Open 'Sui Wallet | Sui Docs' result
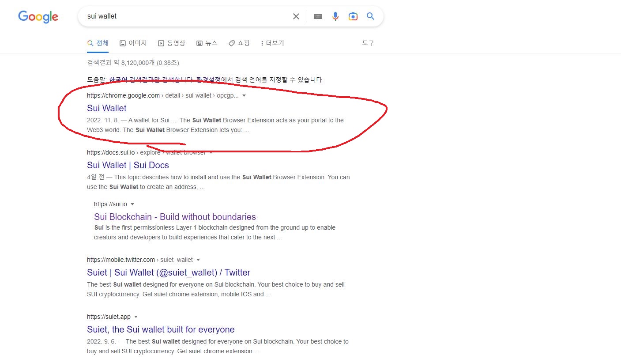The image size is (621, 363). 128,165
